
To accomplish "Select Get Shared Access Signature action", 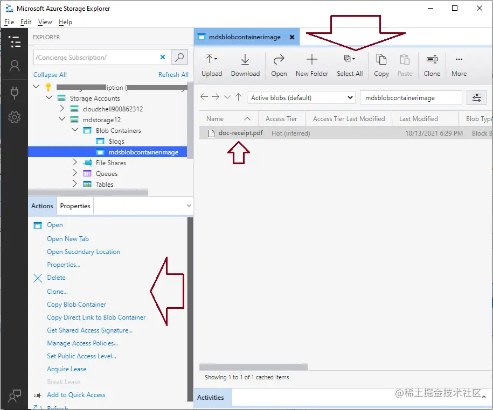I will [x=91, y=330].
